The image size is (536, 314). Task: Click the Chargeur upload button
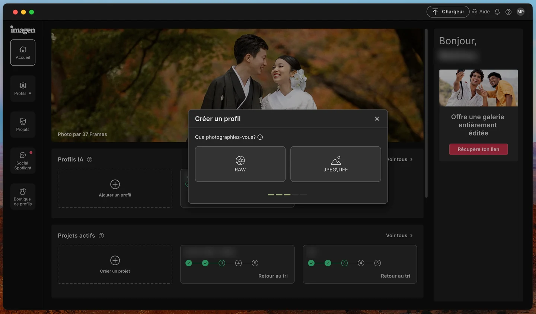[448, 12]
